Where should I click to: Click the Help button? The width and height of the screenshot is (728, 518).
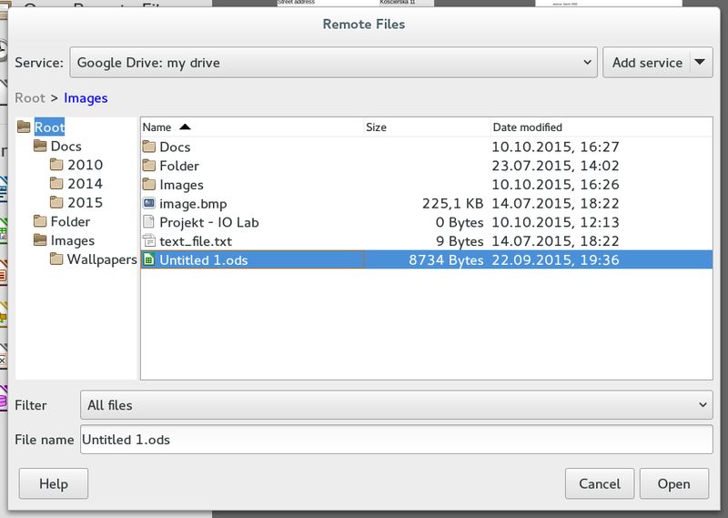pyautogui.click(x=54, y=483)
